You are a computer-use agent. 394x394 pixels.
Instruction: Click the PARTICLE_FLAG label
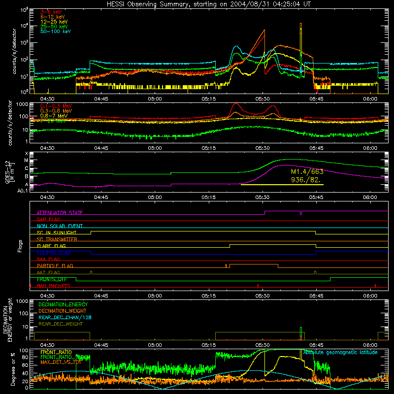55,265
